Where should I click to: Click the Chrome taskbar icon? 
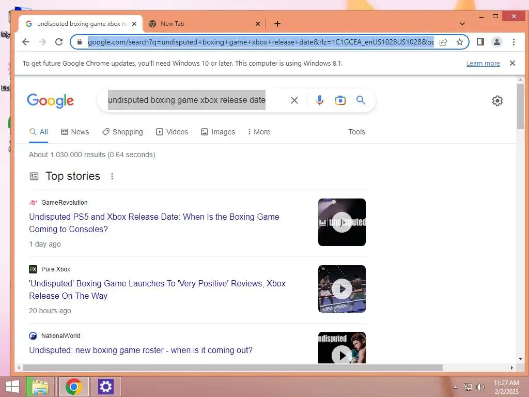74,387
